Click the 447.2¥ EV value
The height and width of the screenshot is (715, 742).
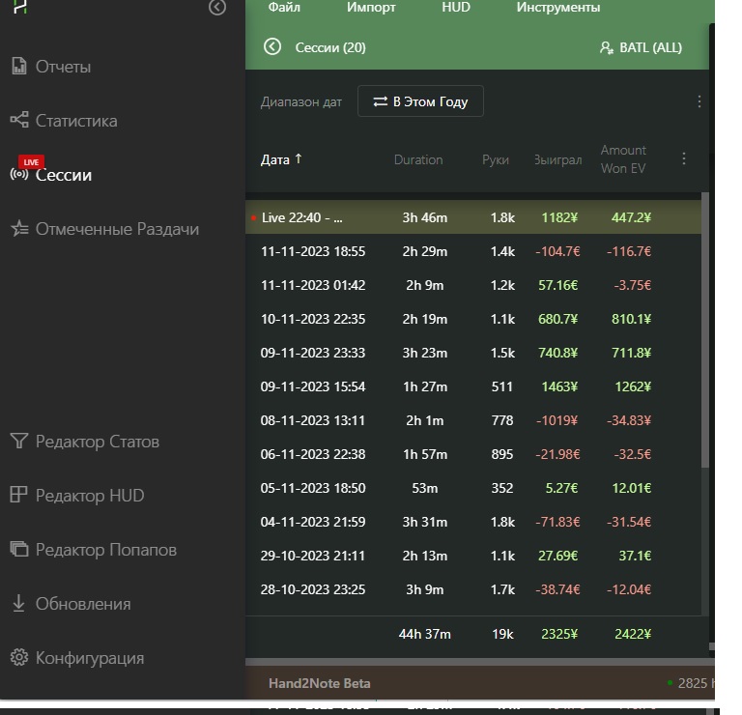(x=631, y=217)
